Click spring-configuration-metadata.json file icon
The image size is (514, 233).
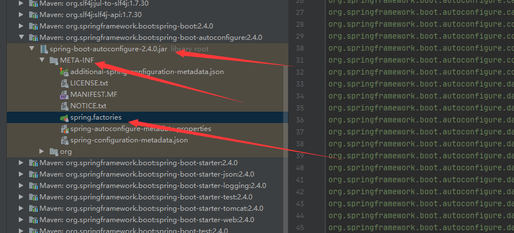coord(65,140)
